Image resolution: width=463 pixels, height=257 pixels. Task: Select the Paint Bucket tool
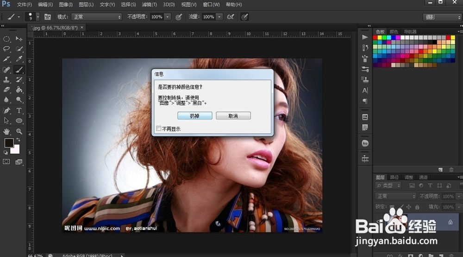[19, 90]
